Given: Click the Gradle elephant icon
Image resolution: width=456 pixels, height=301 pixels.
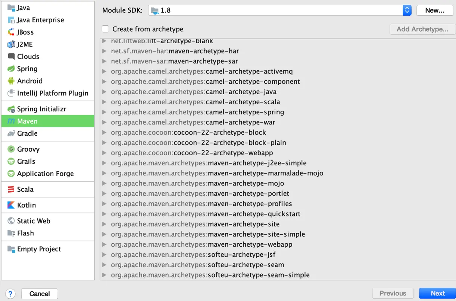Looking at the screenshot, I should 11,133.
